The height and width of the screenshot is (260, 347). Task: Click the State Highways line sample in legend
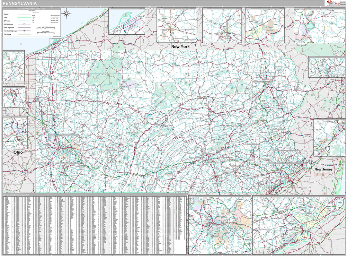tap(24, 28)
